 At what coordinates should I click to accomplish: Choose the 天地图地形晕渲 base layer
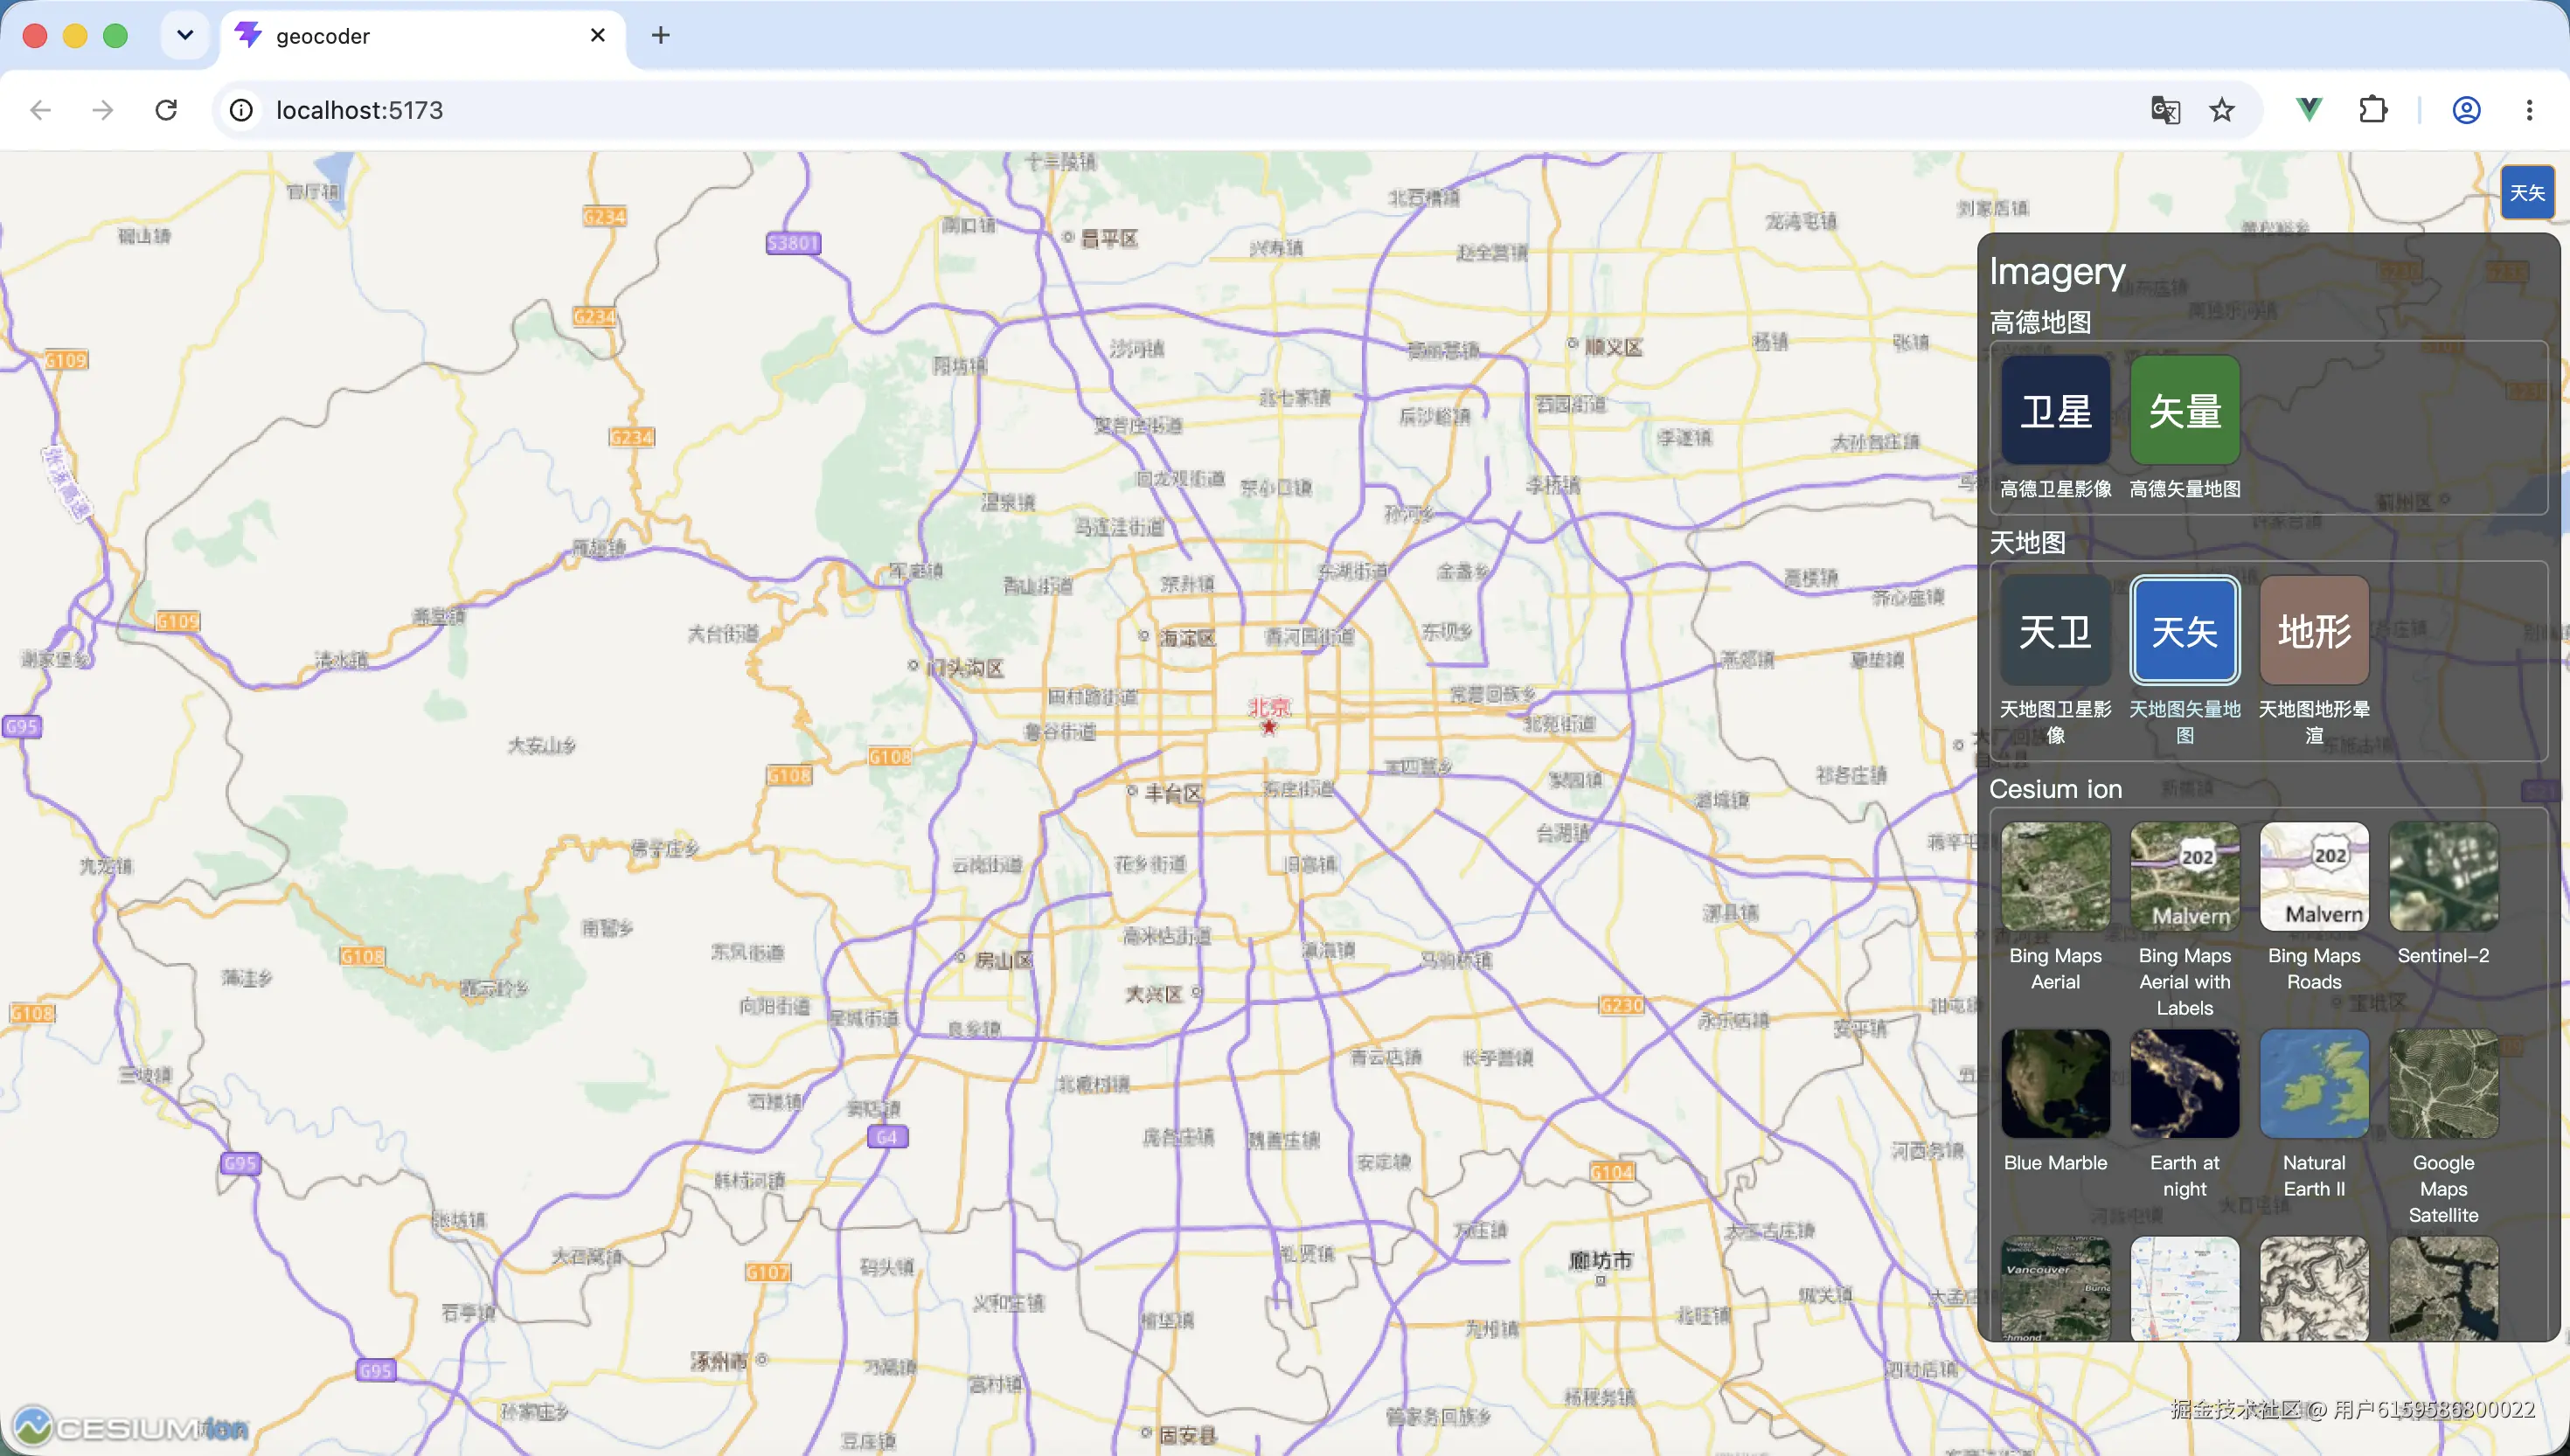[x=2314, y=631]
